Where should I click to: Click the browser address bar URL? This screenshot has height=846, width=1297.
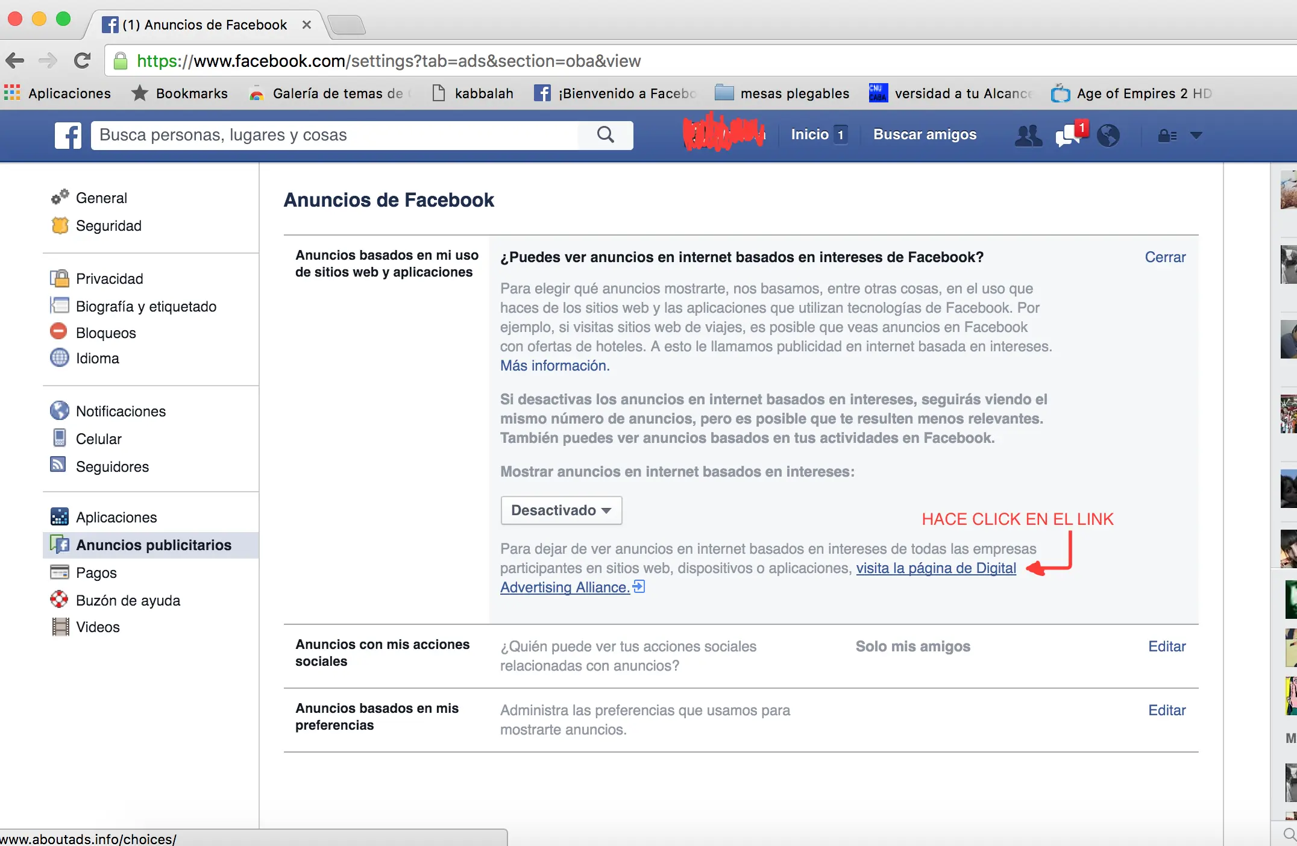point(389,61)
